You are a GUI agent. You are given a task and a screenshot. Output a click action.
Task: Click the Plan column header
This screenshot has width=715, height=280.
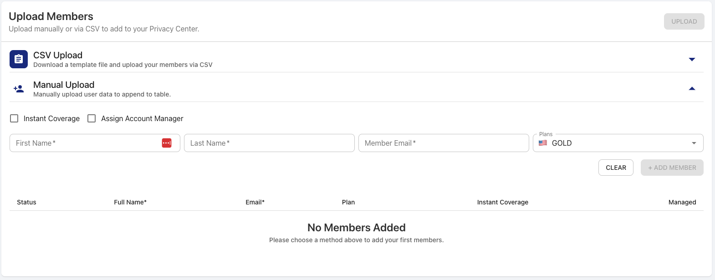tap(348, 202)
